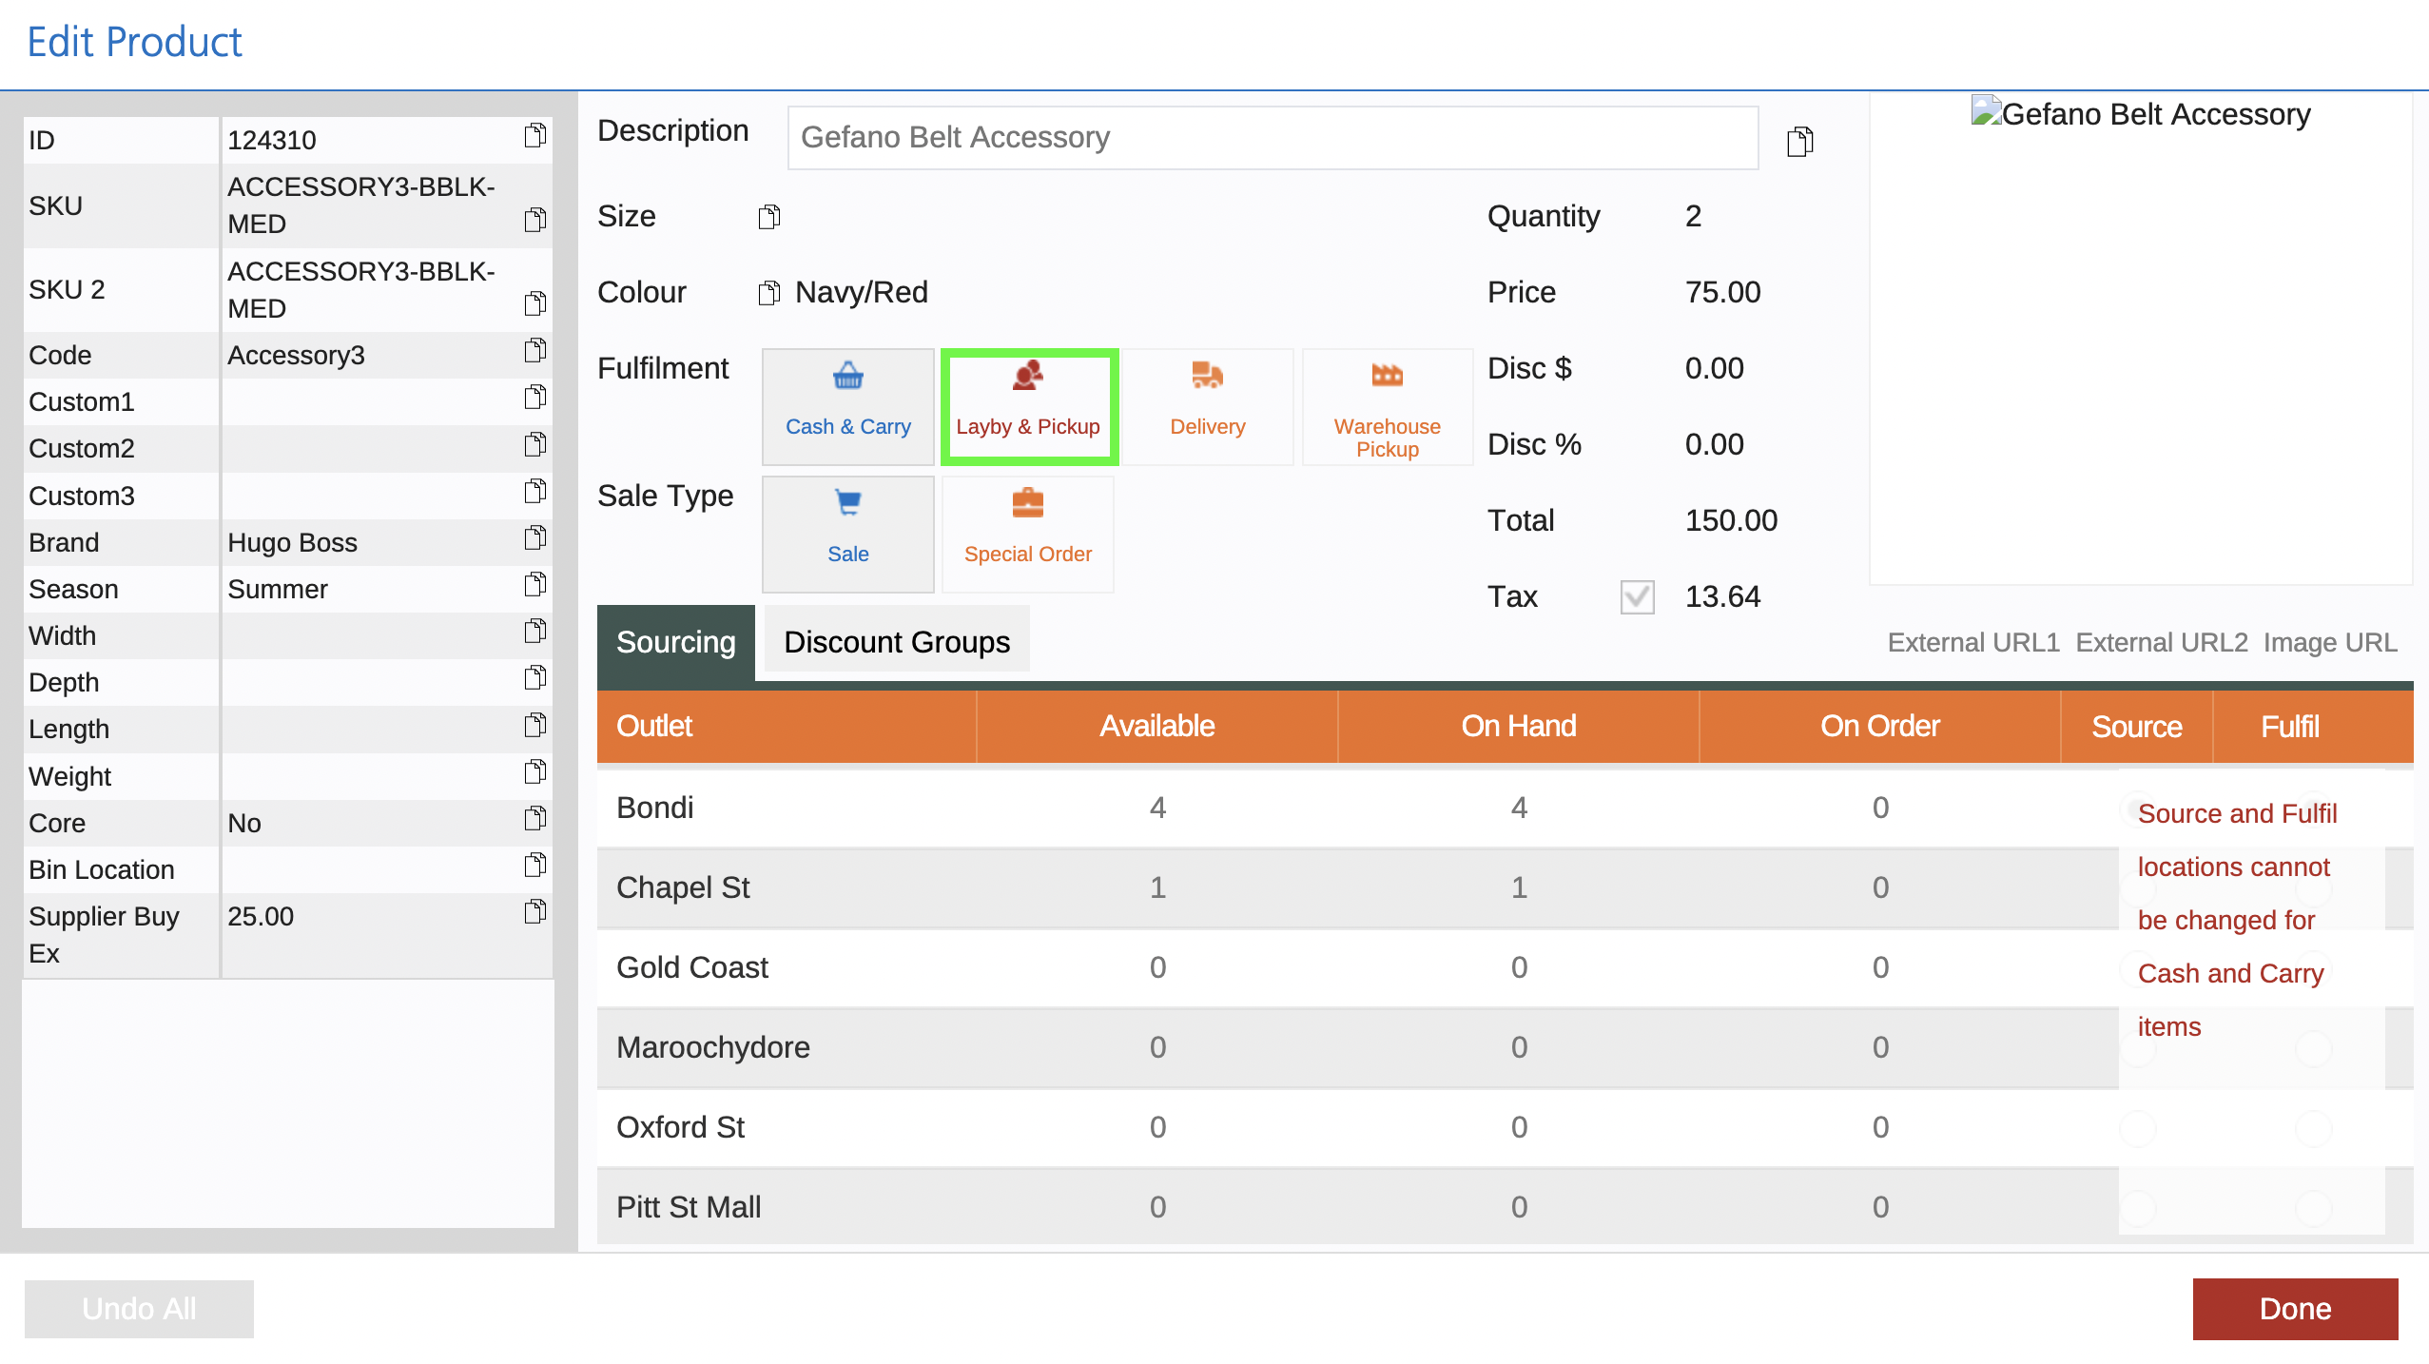This screenshot has height=1364, width=2429.
Task: Click the Tax amount 13.64
Action: pyautogui.click(x=1722, y=597)
